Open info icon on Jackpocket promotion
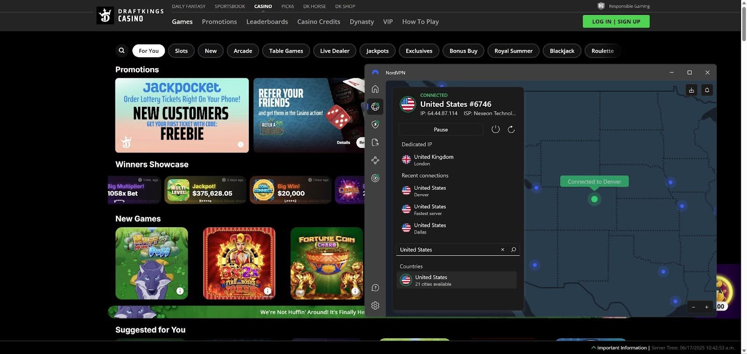The width and height of the screenshot is (747, 354). [240, 145]
